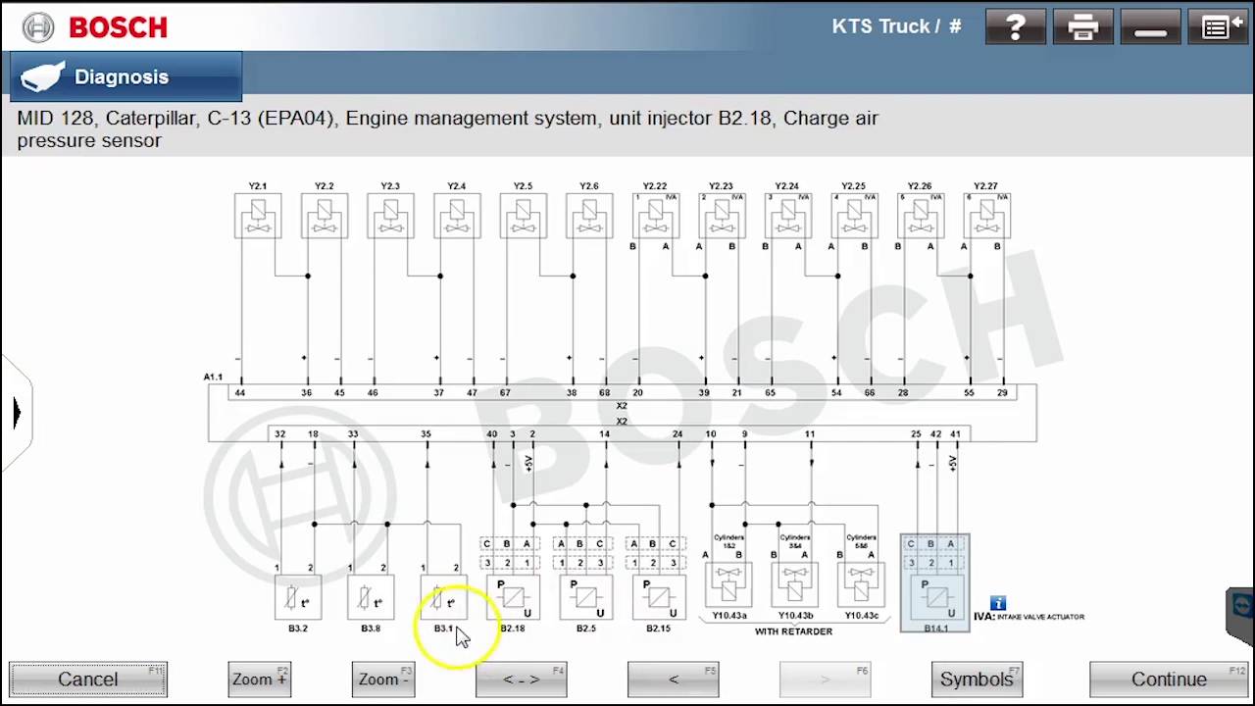The width and height of the screenshot is (1255, 706).
Task: Select injector symbol Y2.1
Action: click(258, 216)
